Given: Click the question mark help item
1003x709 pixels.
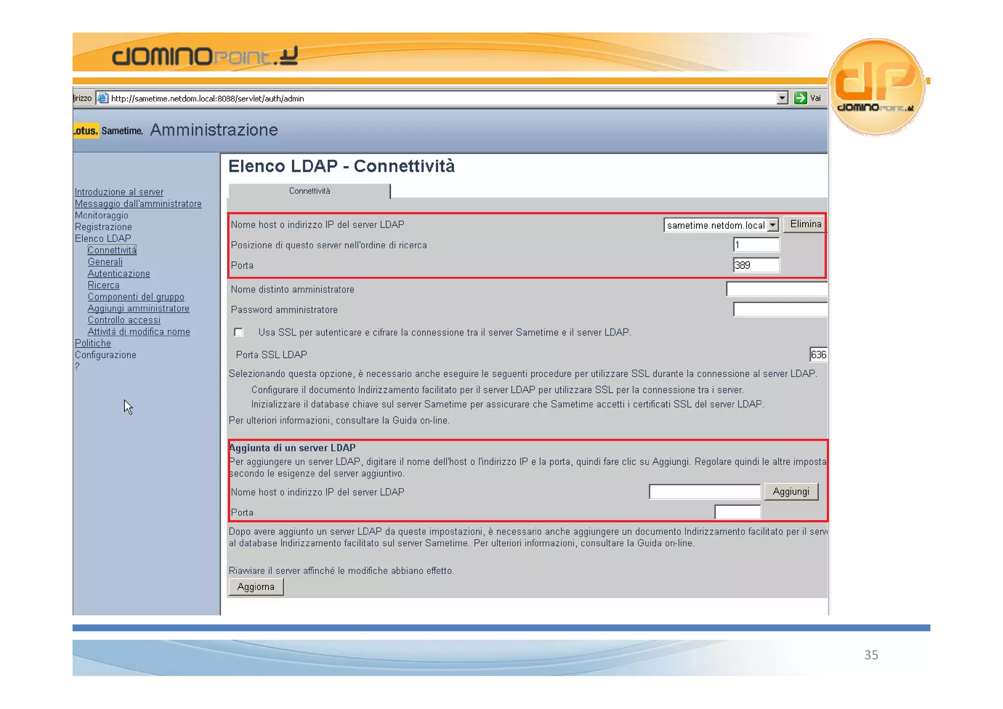Looking at the screenshot, I should click(77, 366).
